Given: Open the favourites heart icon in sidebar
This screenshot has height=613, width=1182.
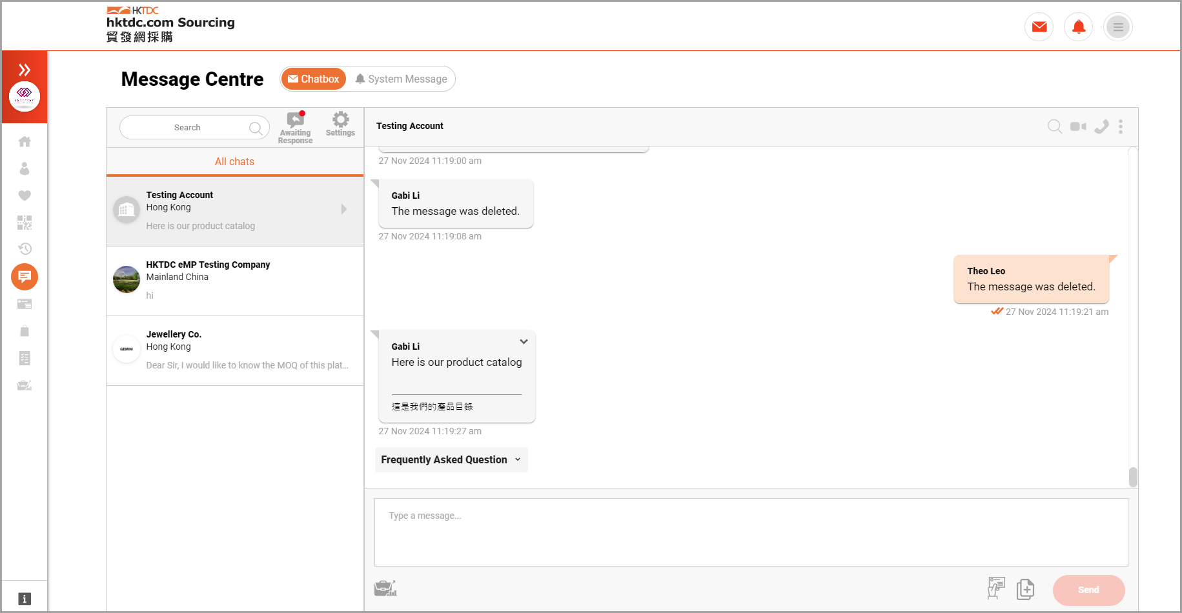Looking at the screenshot, I should 25,196.
